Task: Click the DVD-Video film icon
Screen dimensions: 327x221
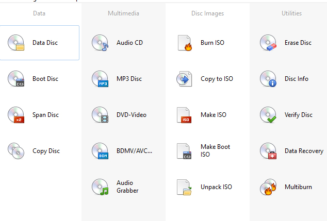Action: (x=100, y=115)
